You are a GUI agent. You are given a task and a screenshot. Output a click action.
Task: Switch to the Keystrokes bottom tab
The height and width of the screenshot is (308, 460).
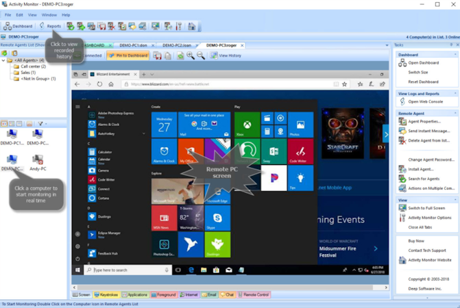coord(106,295)
